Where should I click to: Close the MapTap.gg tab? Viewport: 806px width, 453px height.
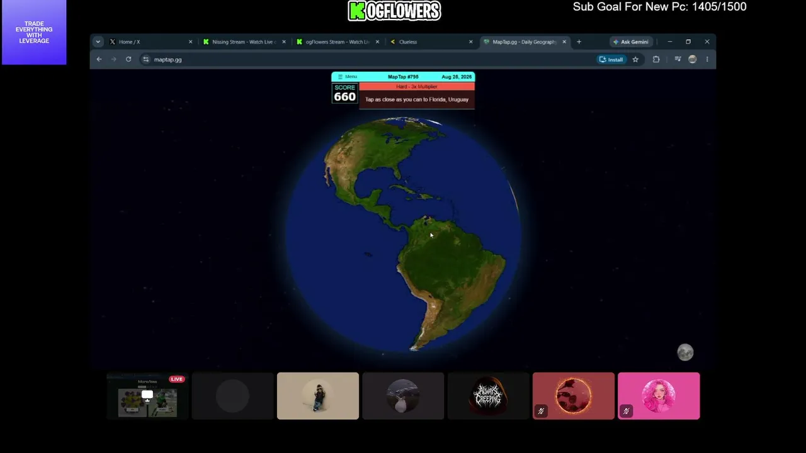(564, 42)
